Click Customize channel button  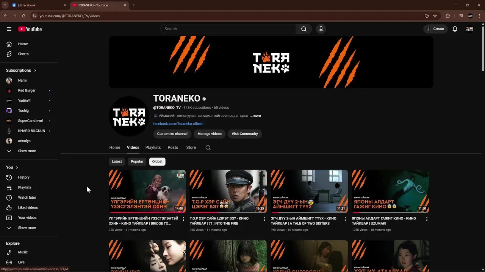point(172,134)
